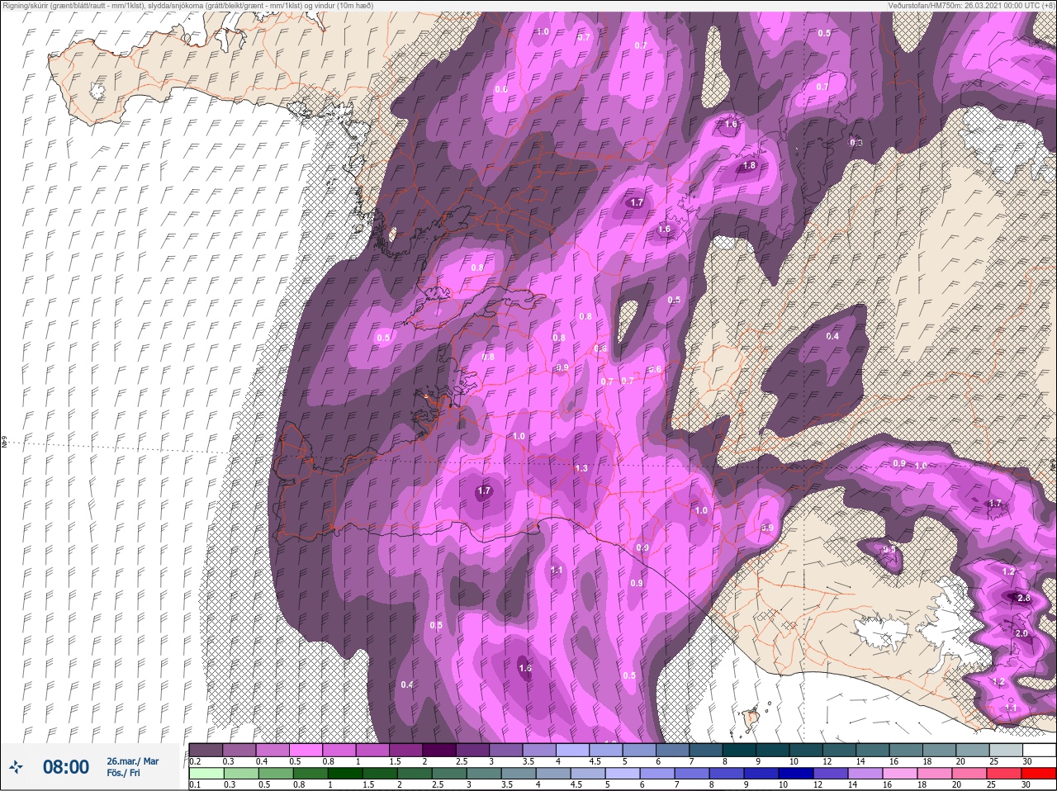Image resolution: width=1057 pixels, height=791 pixels.
Task: Click the '1.8' precipitation value on the map
Action: [x=749, y=165]
